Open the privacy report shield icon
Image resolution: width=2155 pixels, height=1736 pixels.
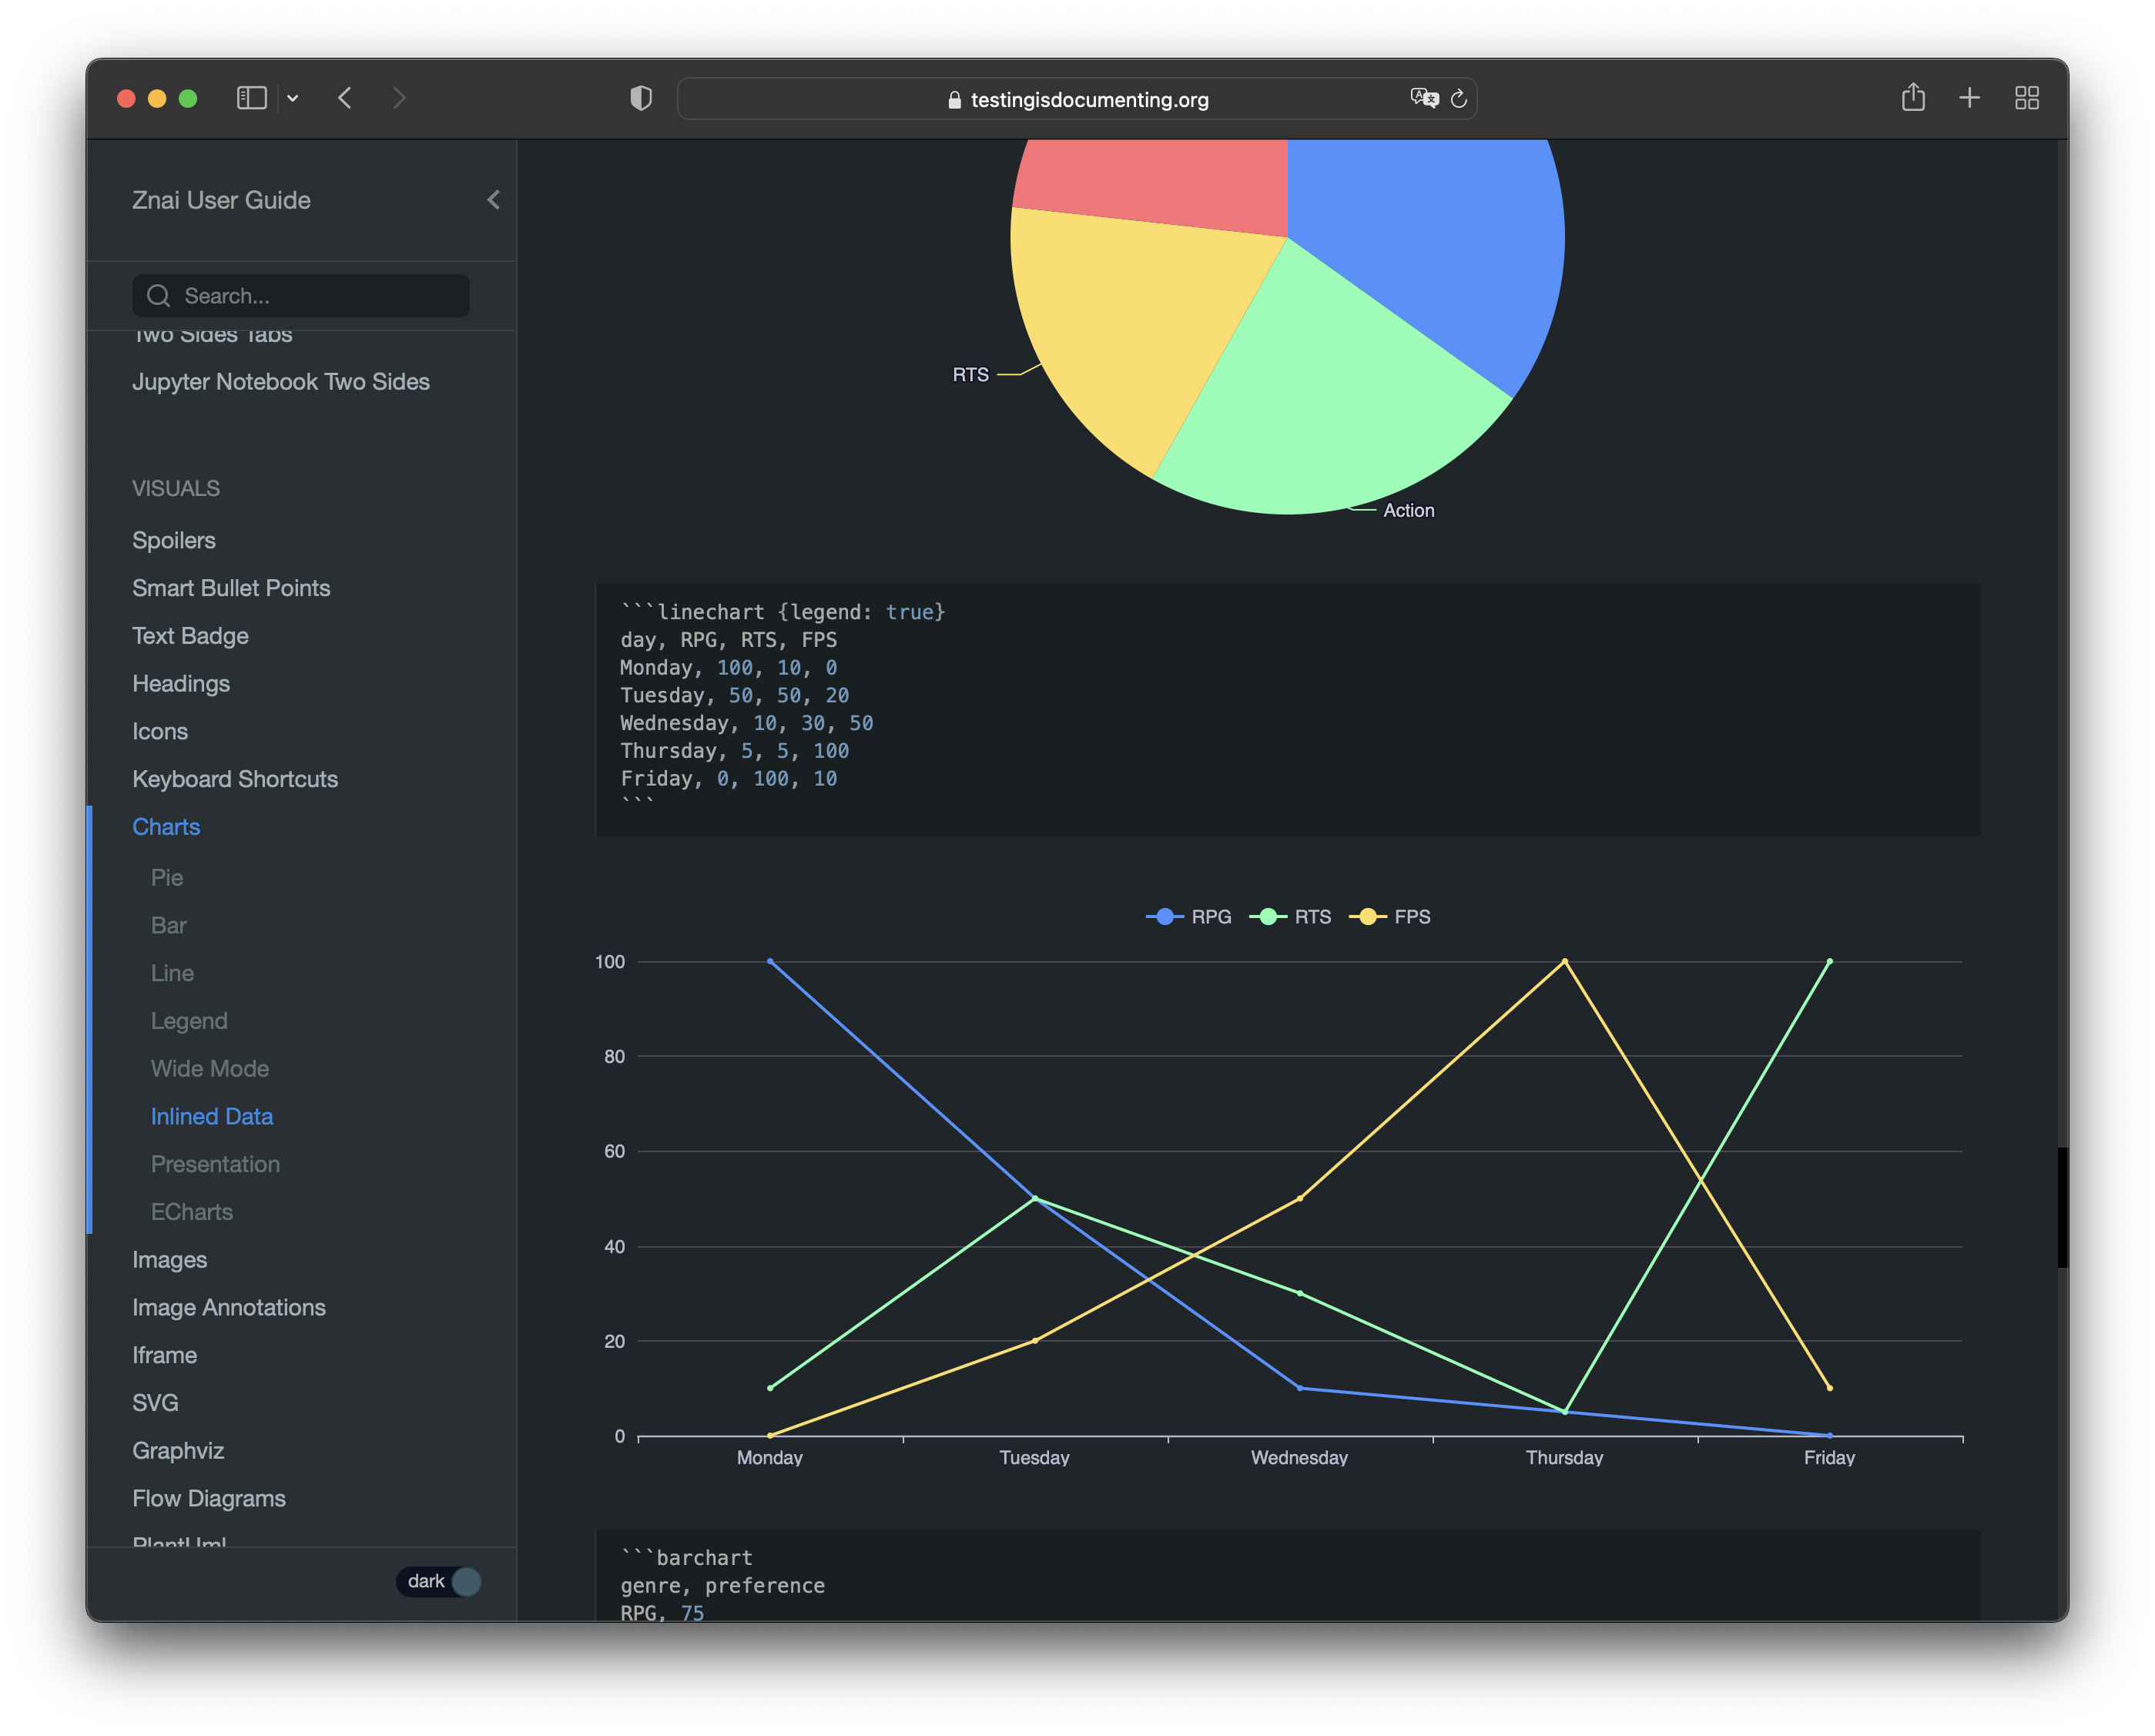(x=641, y=98)
